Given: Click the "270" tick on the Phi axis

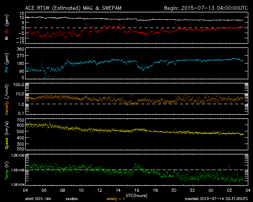Looking at the screenshot, I should (x=21, y=56).
